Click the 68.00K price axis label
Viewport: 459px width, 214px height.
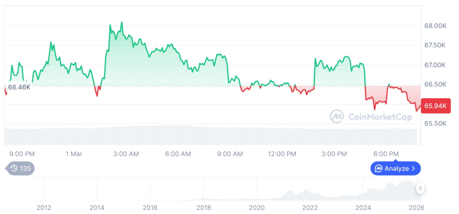point(435,26)
